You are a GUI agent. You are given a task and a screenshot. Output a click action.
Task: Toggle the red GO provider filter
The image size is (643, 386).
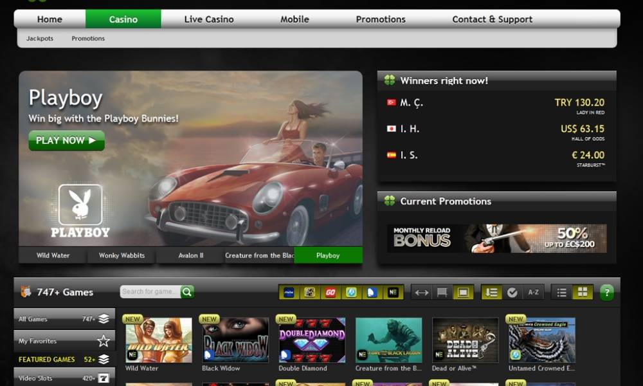(331, 293)
